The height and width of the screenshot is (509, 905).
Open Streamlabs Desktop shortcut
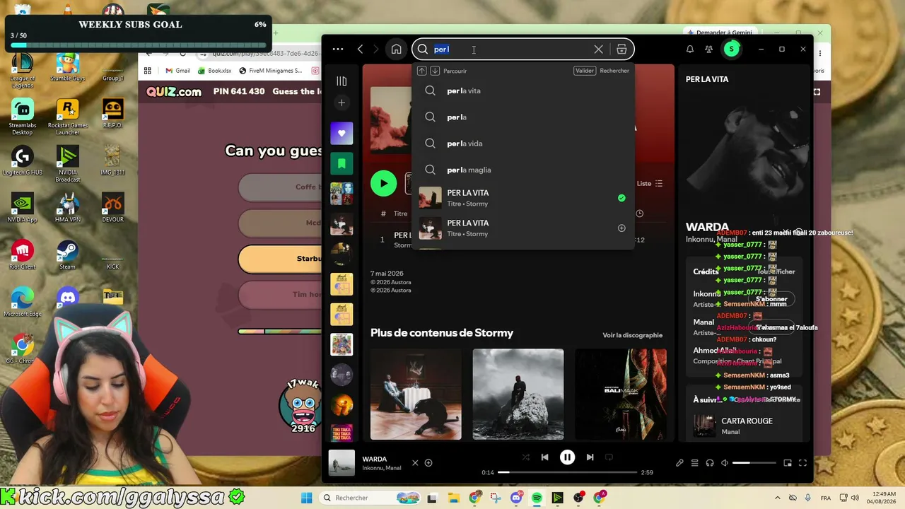pos(22,117)
